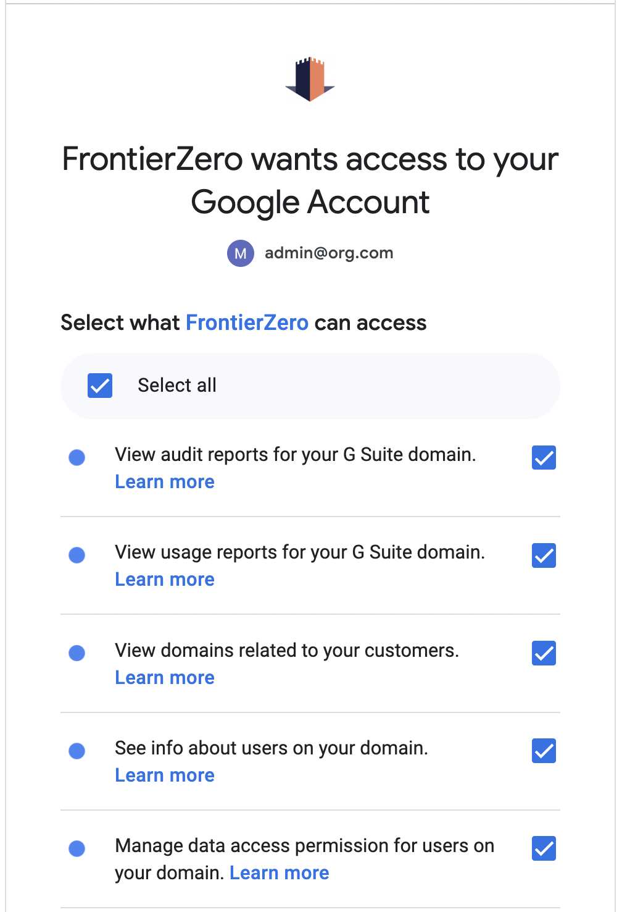622x912 pixels.
Task: Uncheck the audit reports permission checkbox
Action: 544,458
